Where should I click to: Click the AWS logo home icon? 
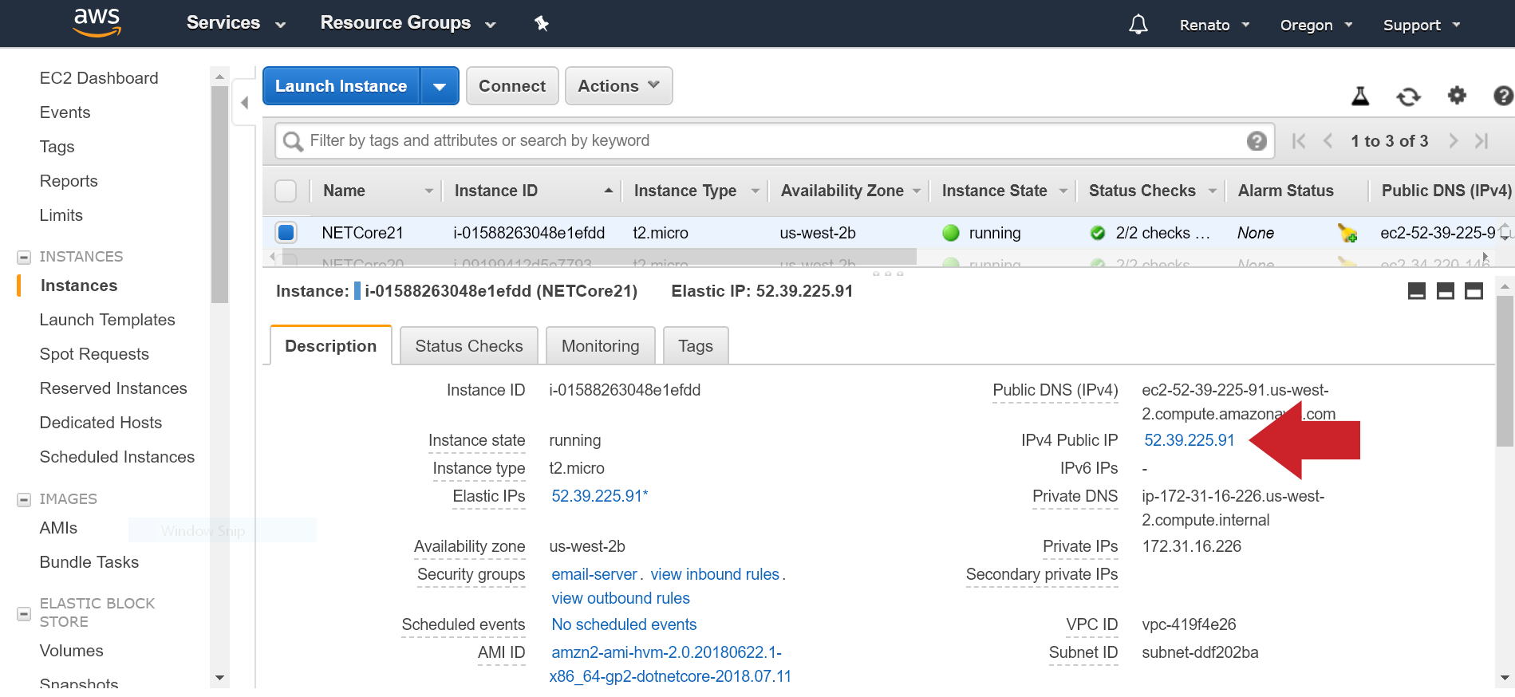tap(97, 22)
